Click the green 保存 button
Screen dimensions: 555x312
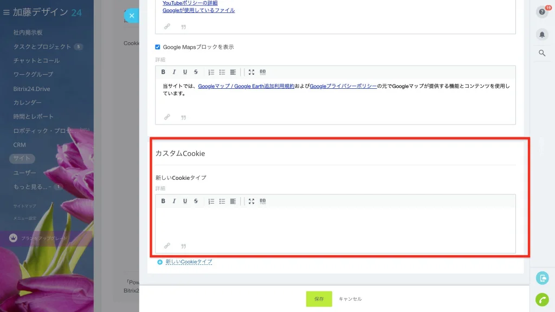tap(319, 299)
